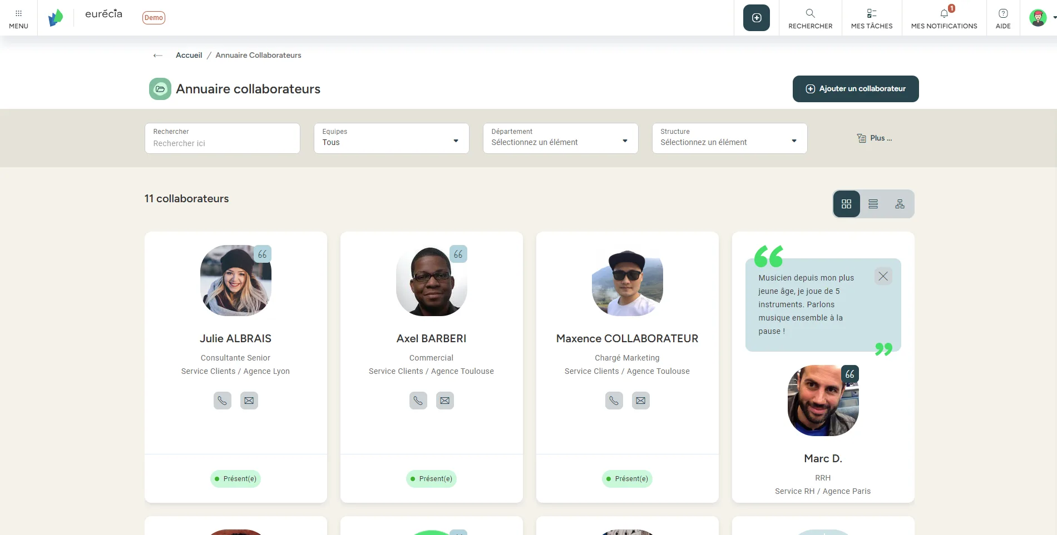This screenshot has height=535, width=1057.
Task: Click Maxence COLLABORATEUR's Présent(e) status badge
Action: 628,479
